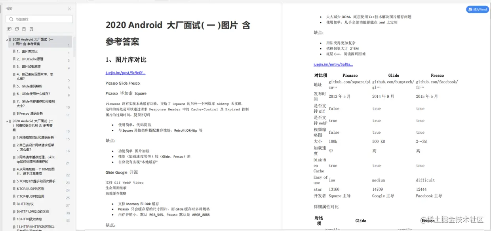Click the 转为Word button
The width and height of the screenshot is (491, 231).
click(x=478, y=9)
